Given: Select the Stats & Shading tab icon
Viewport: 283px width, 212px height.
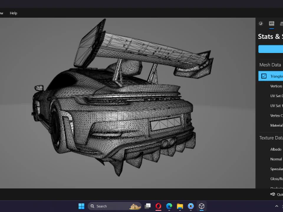Looking at the screenshot, I should tap(272, 24).
